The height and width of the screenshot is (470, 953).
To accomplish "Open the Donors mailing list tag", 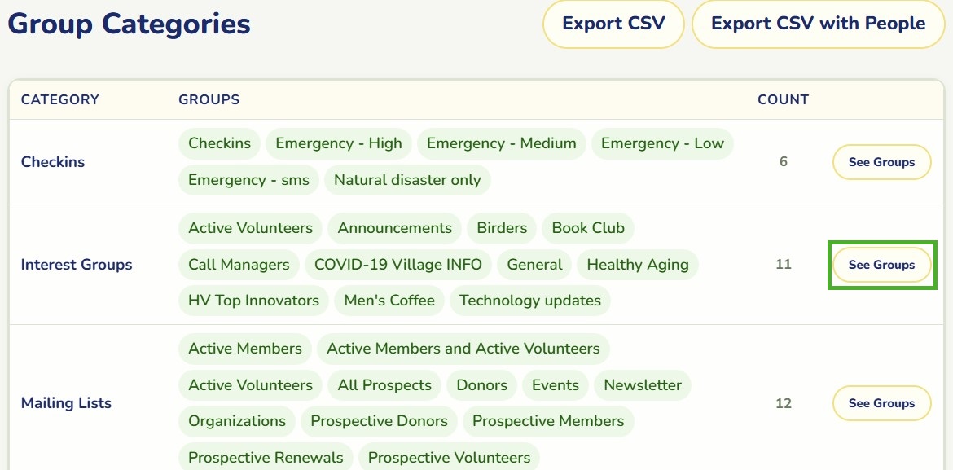I will [481, 384].
